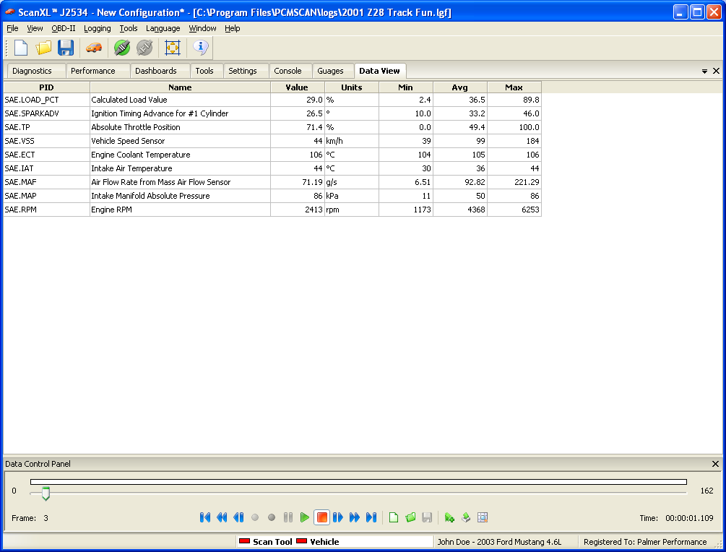Click the Max column header

[514, 87]
